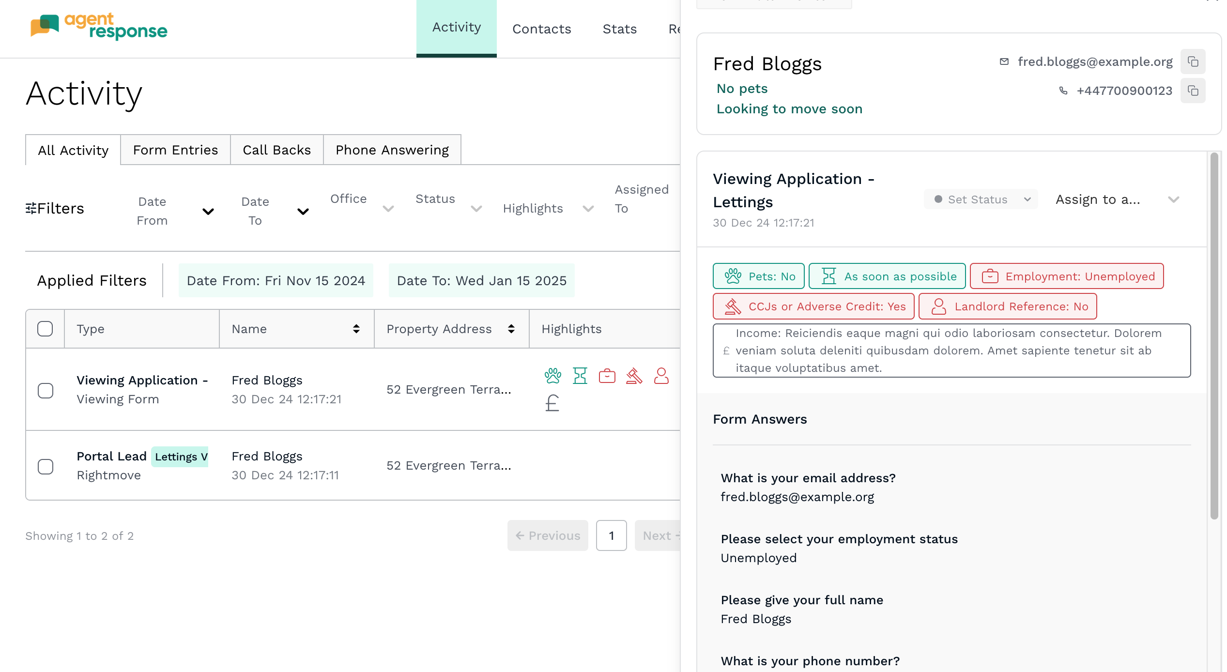This screenshot has width=1227, height=672.
Task: Click the briefcase employment icon in row
Action: pos(607,376)
